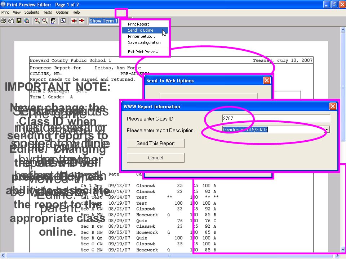Close the WWW Report Information dialog

(x=333, y=106)
